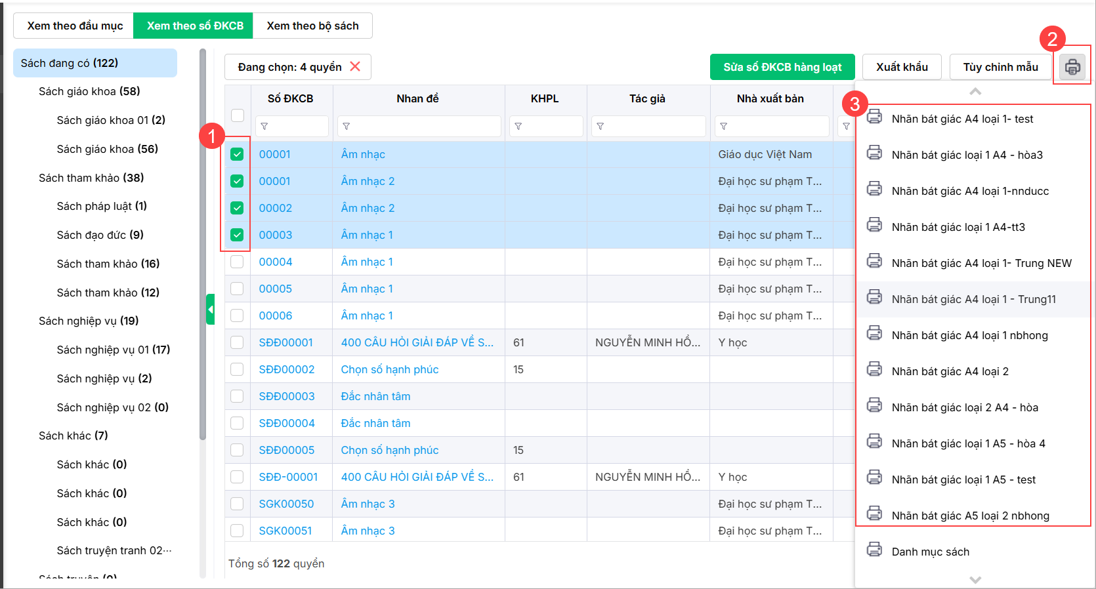The image size is (1096, 589).
Task: Expand Sách nghiệp vụ (19) category
Action: (x=89, y=321)
